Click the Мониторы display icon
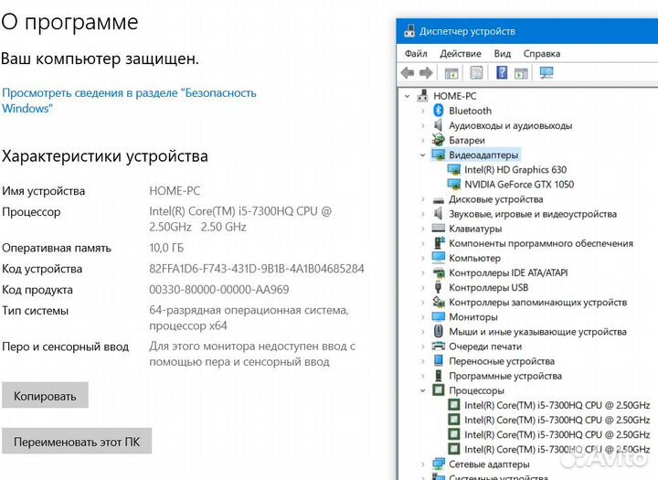 tap(438, 316)
